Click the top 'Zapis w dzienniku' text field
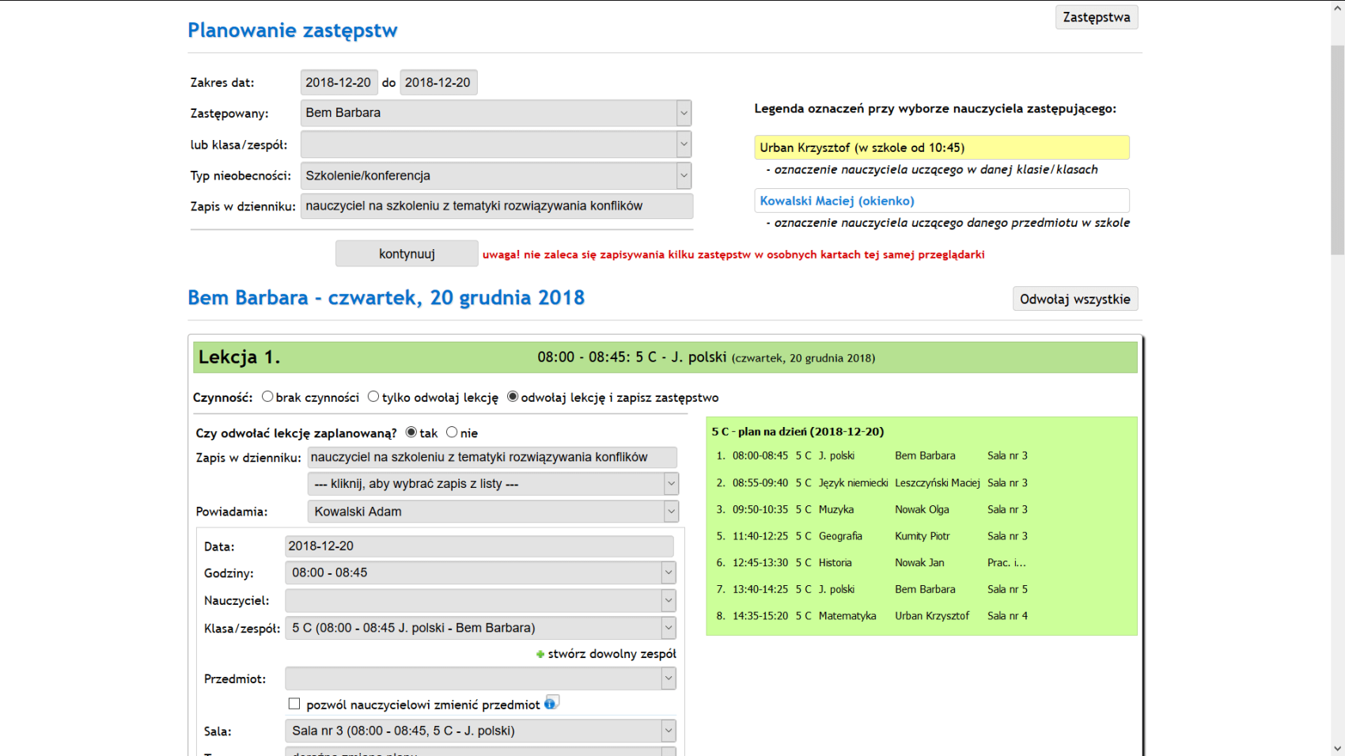This screenshot has height=756, width=1345. tap(497, 206)
